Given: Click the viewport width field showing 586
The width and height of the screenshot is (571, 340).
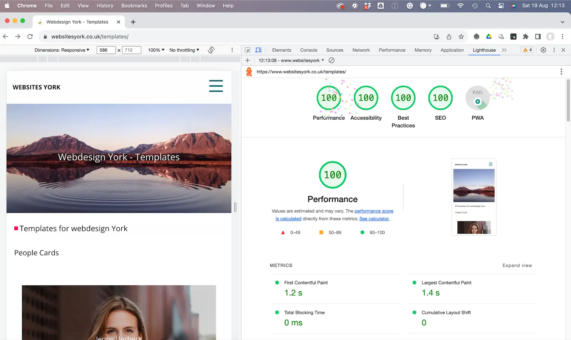Looking at the screenshot, I should (106, 50).
